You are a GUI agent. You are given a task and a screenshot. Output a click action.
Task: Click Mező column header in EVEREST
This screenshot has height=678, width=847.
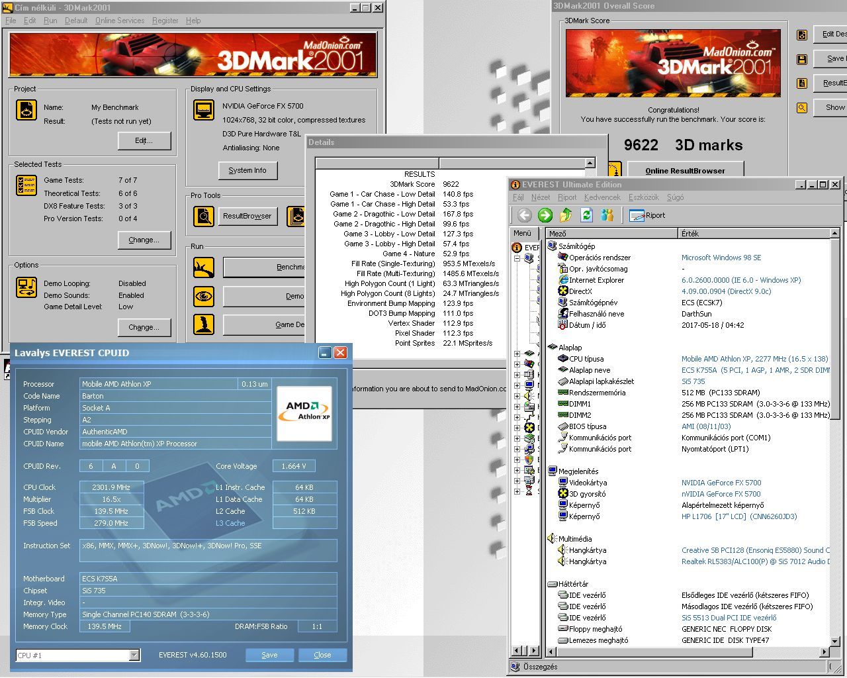613,234
